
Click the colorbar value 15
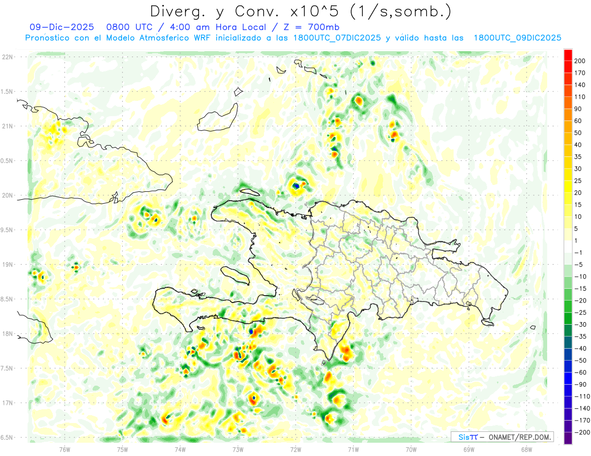click(x=579, y=204)
